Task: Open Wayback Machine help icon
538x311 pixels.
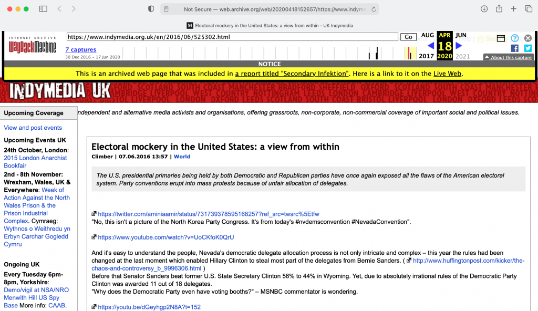Action: (515, 38)
